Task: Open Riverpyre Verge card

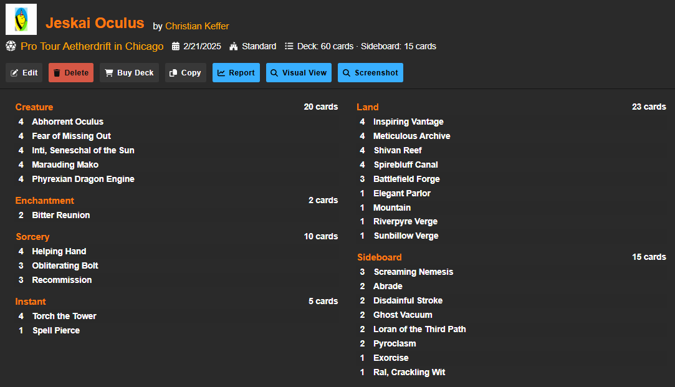Action: pos(406,222)
